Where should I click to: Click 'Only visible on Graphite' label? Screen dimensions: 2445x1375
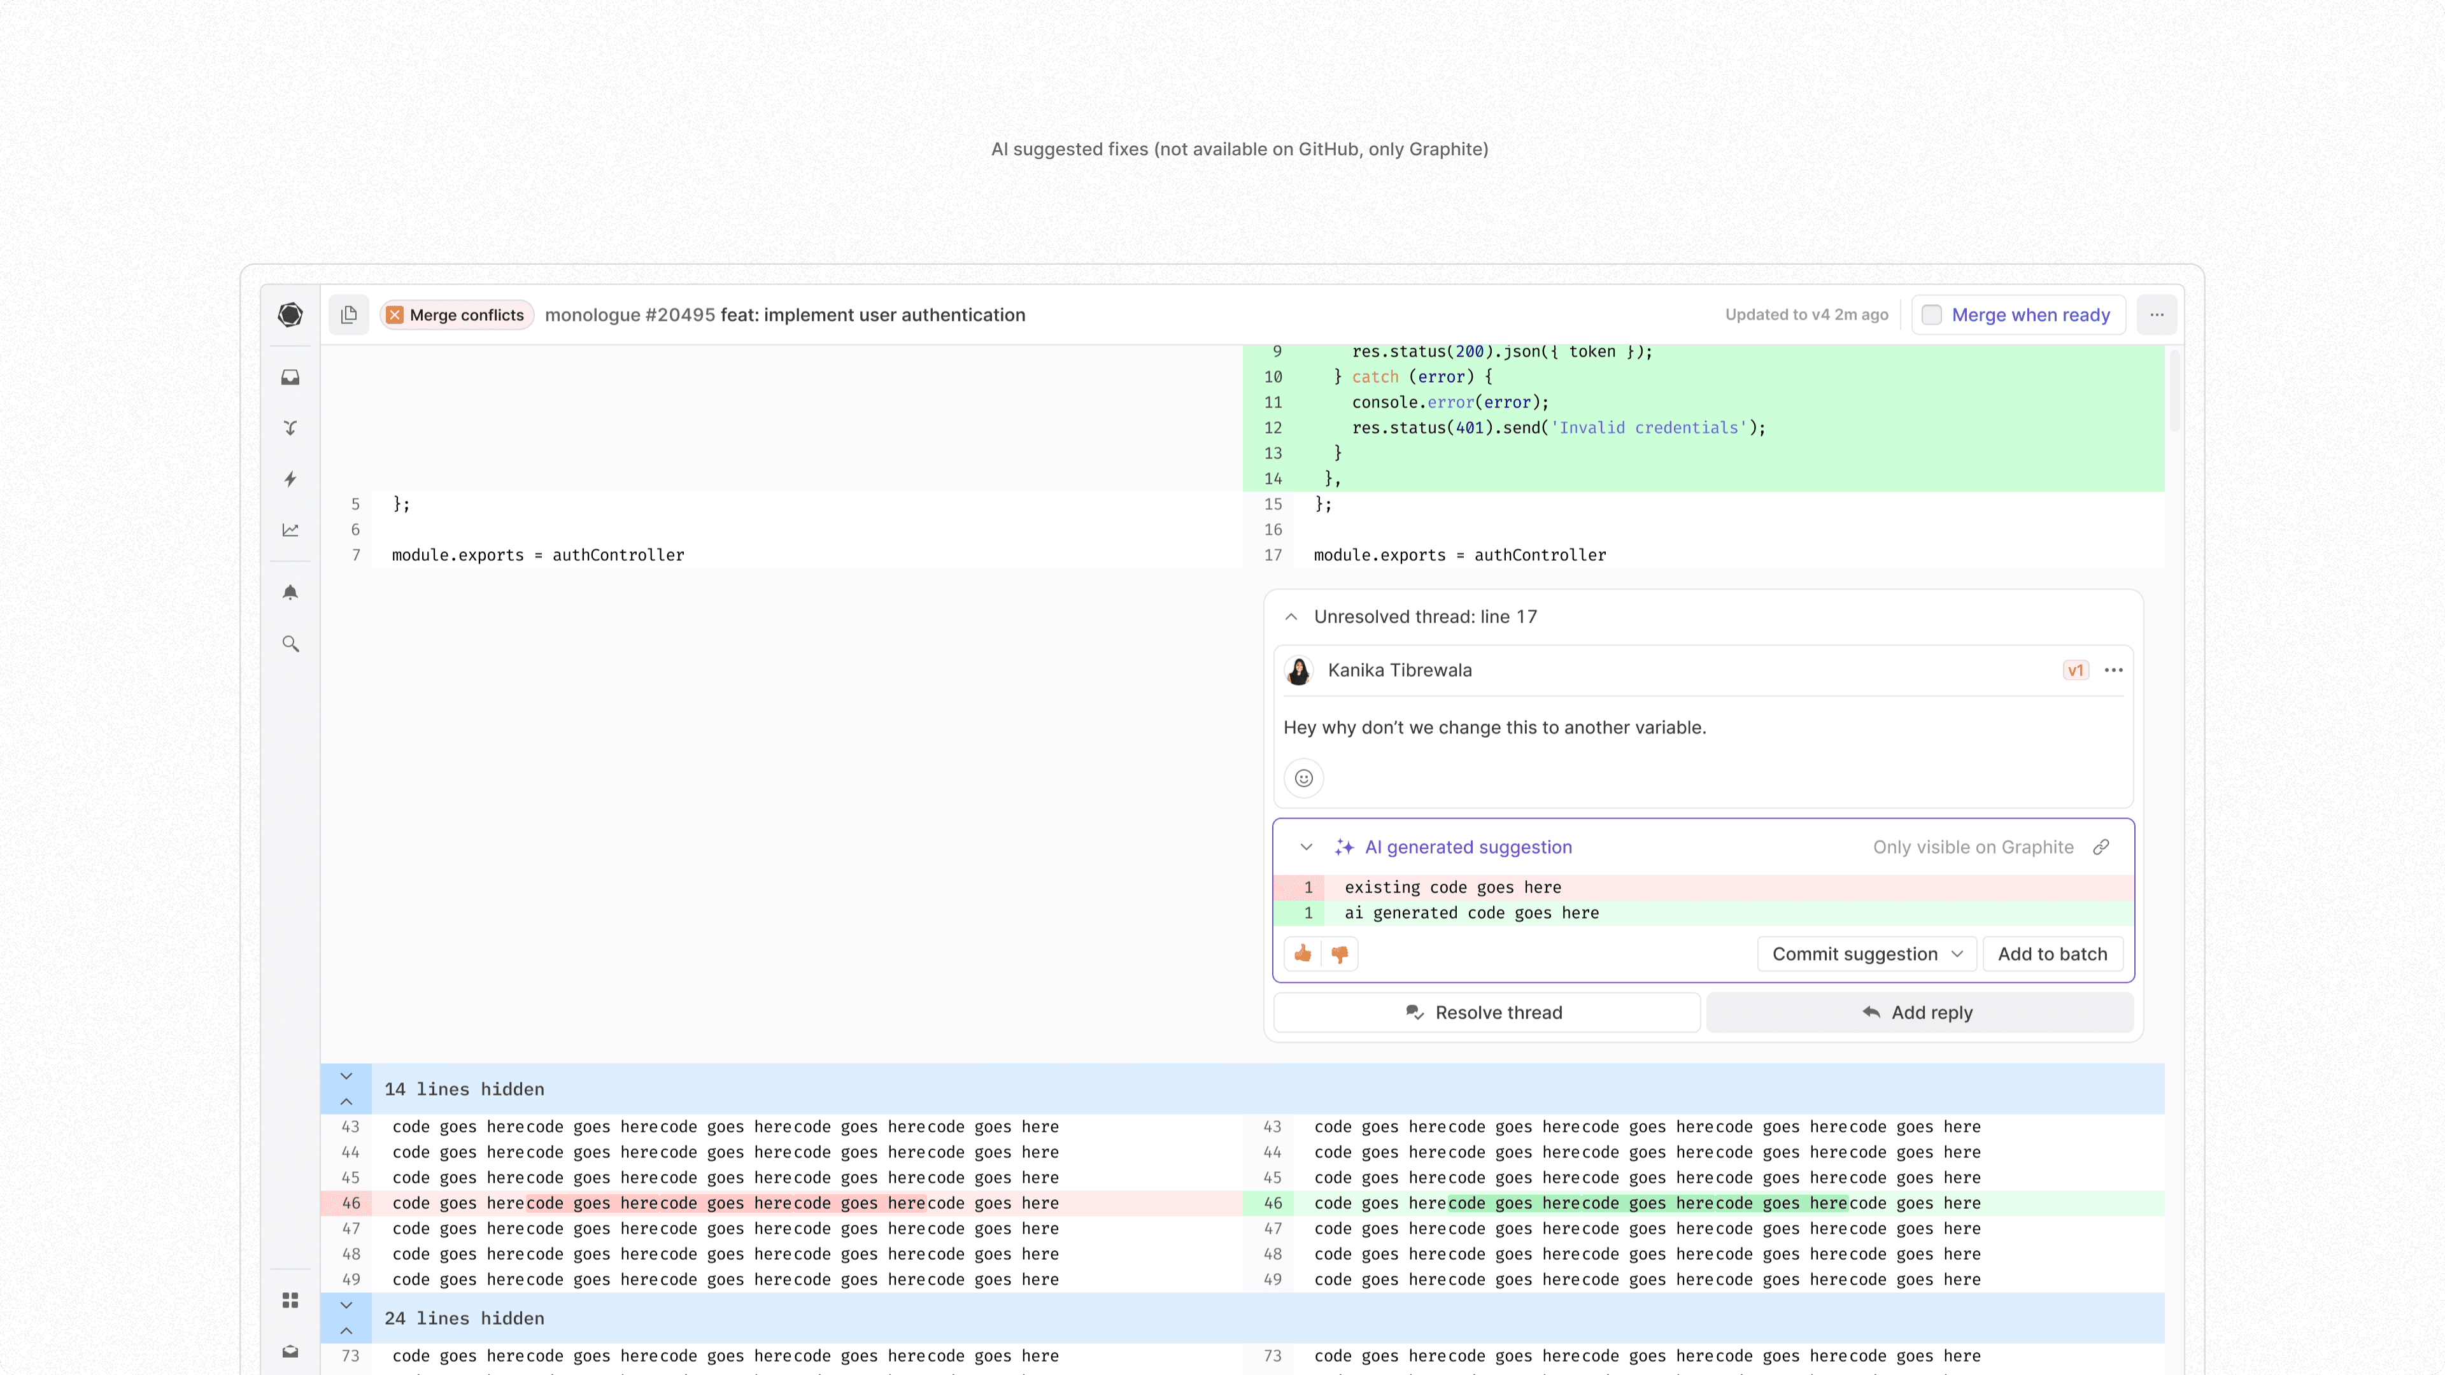(x=1973, y=847)
